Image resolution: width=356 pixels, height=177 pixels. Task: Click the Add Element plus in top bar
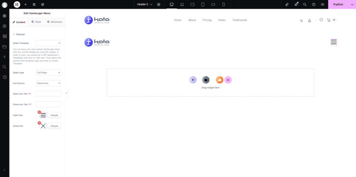(25, 4)
